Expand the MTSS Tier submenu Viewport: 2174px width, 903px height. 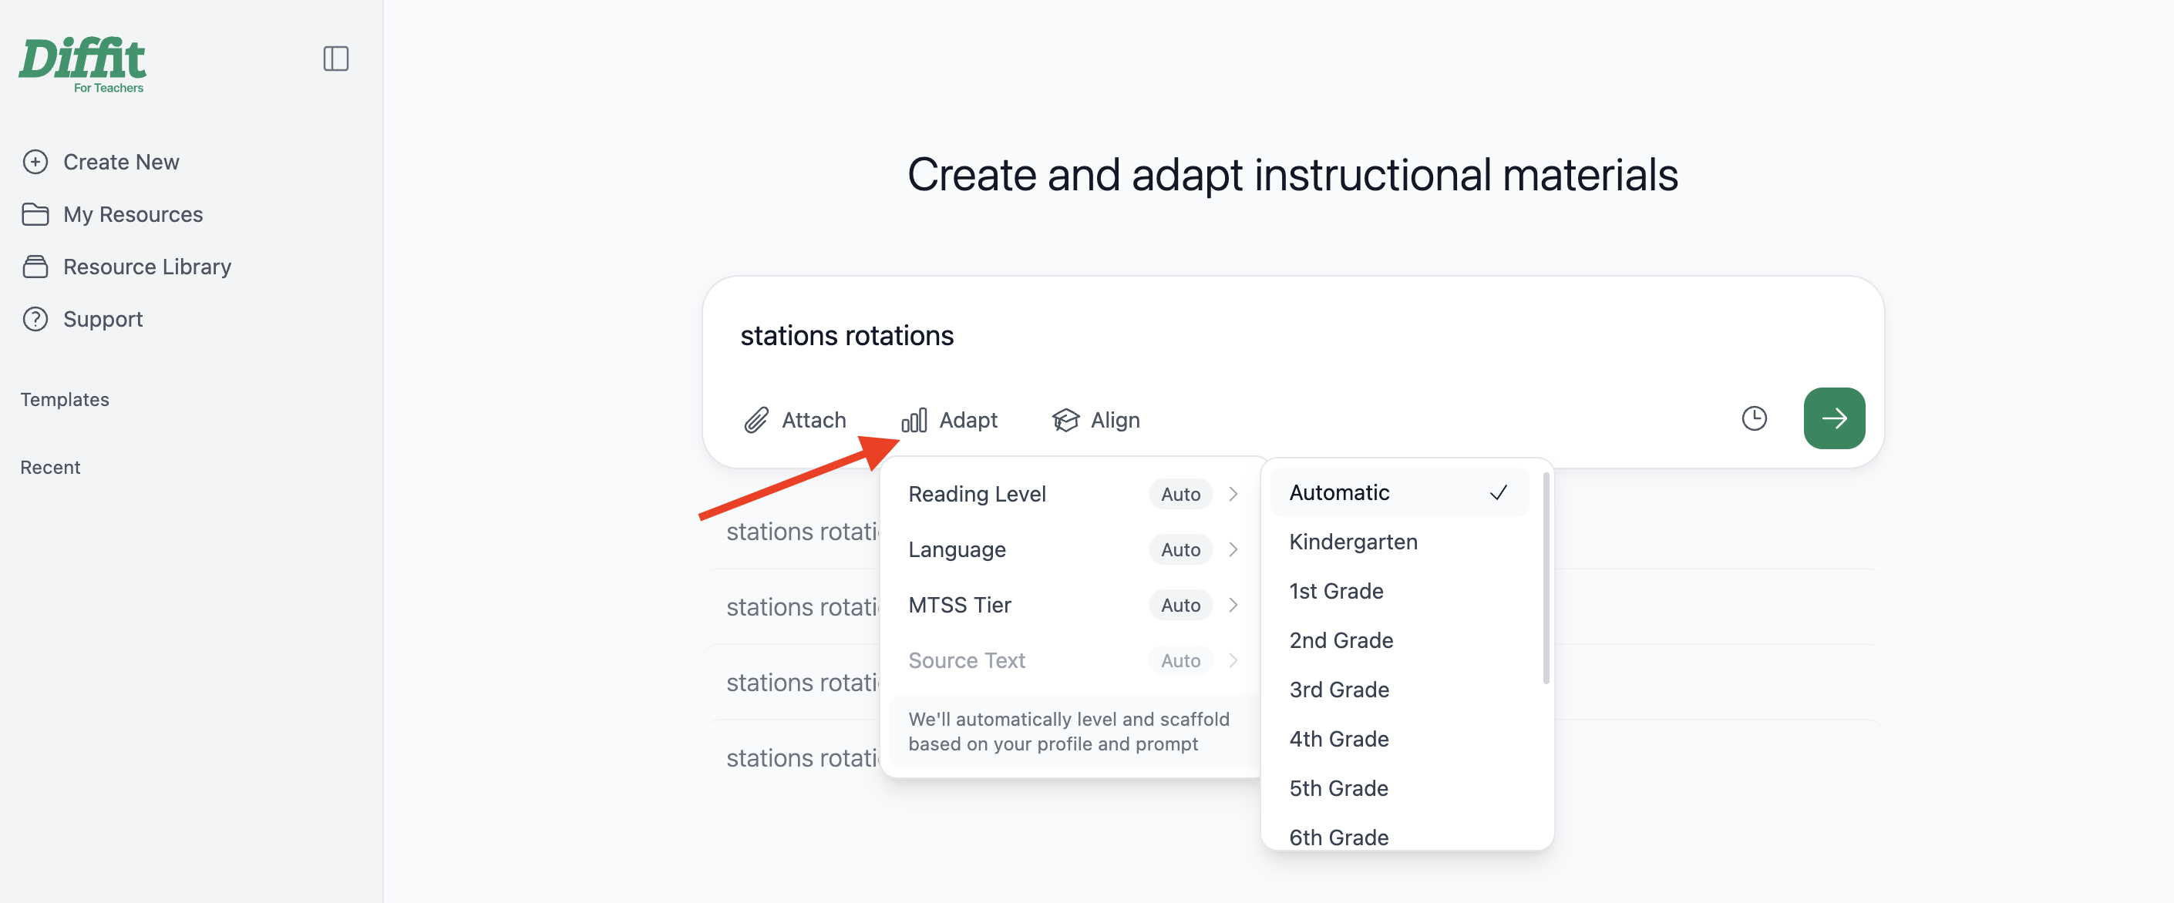click(x=1072, y=606)
